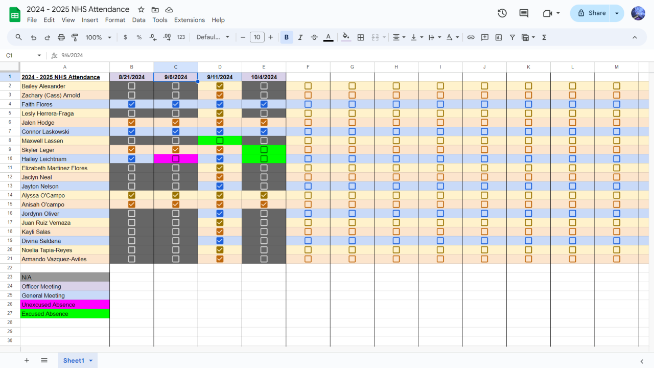The height and width of the screenshot is (368, 654).
Task: Open the Share button's dropdown arrow
Action: (x=617, y=13)
